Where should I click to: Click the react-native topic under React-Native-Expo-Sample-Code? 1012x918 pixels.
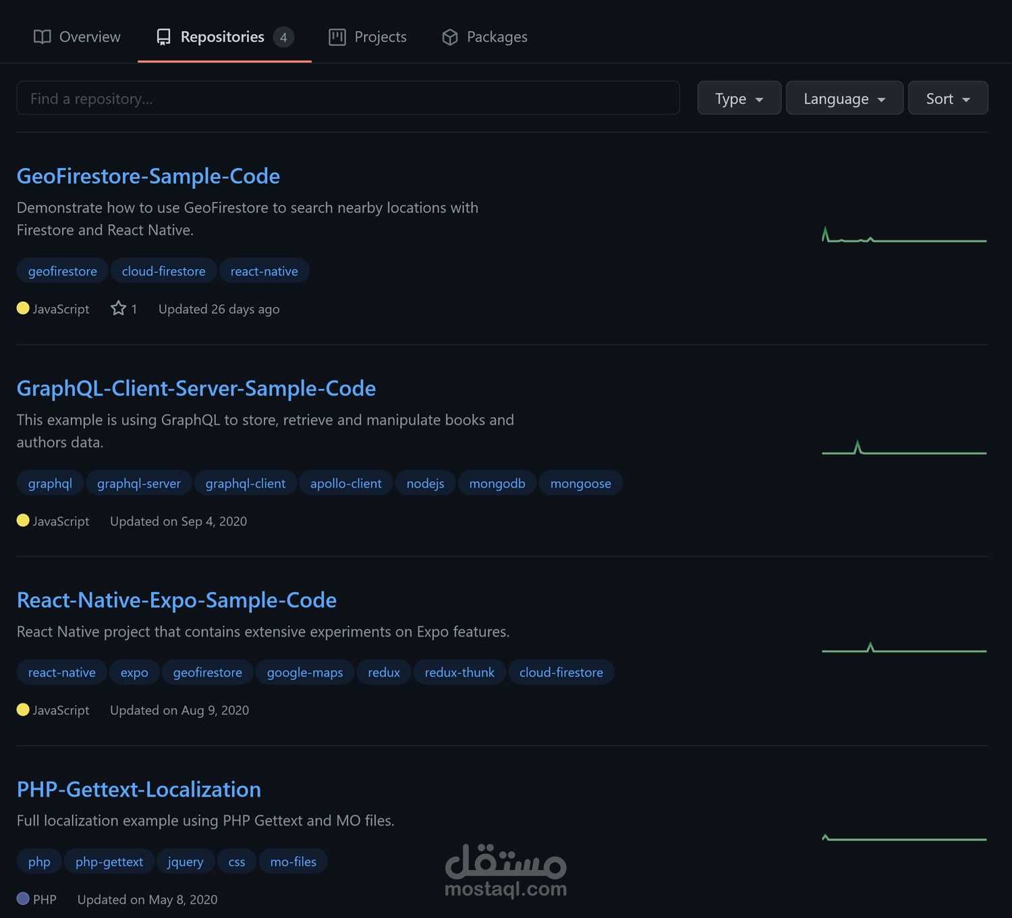(62, 672)
